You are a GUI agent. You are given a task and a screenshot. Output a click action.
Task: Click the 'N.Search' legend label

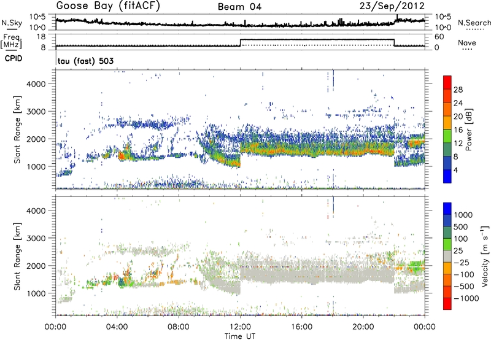click(474, 23)
